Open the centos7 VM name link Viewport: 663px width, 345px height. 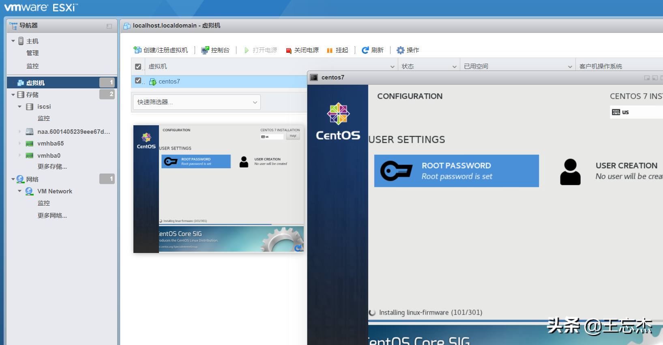[x=169, y=81]
